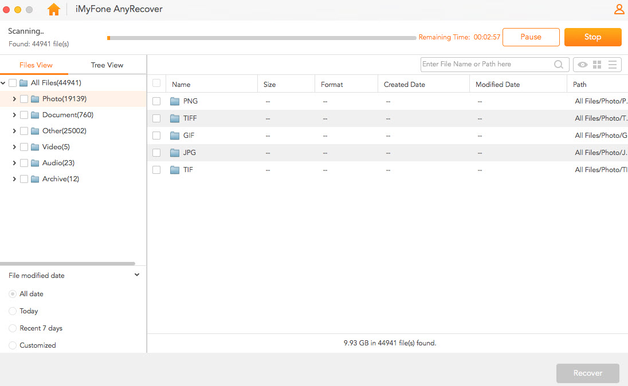The height and width of the screenshot is (386, 628).
Task: Click the orange Home icon
Action: click(54, 9)
